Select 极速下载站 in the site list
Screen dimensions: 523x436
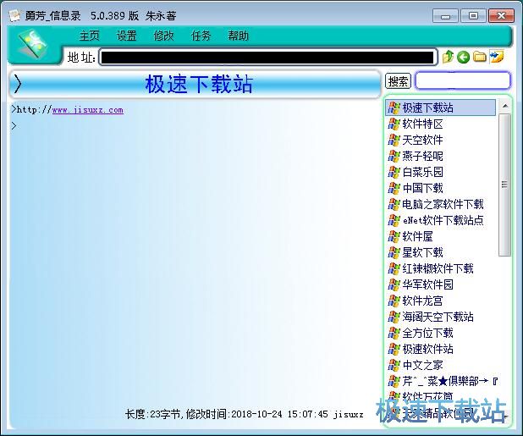440,108
